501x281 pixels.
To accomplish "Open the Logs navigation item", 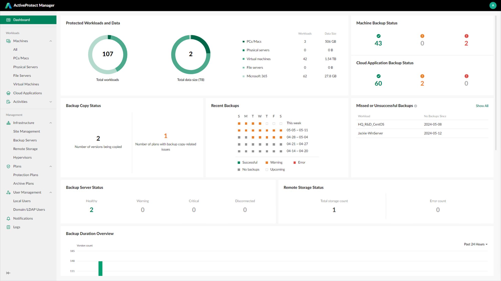I will [17, 227].
